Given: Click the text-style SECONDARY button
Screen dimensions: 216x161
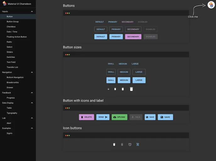Looking at the screenshot, I should click(127, 22).
